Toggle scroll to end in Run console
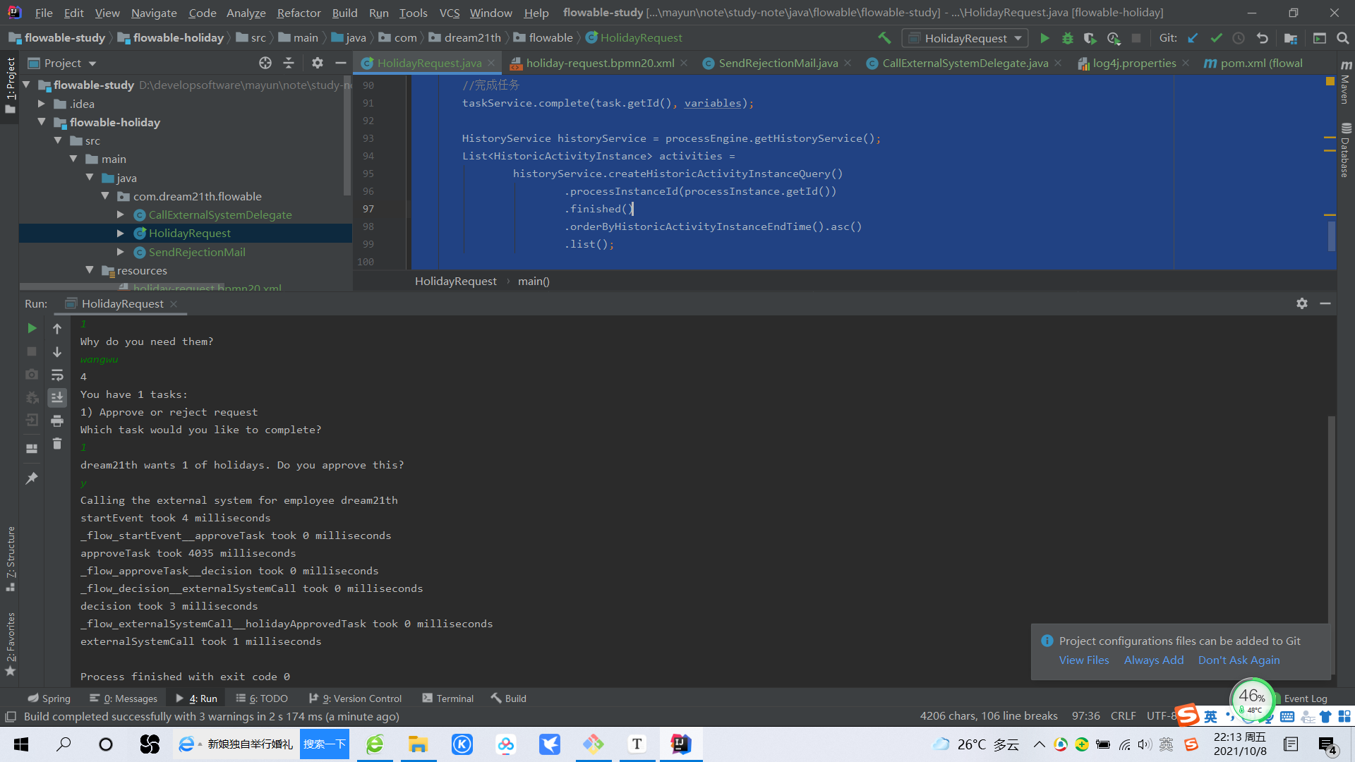Viewport: 1355px width, 762px height. 57,397
